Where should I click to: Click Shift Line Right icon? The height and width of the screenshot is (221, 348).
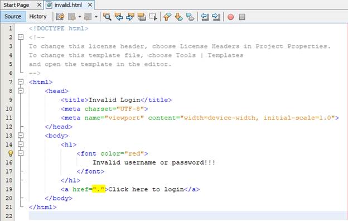point(216,17)
